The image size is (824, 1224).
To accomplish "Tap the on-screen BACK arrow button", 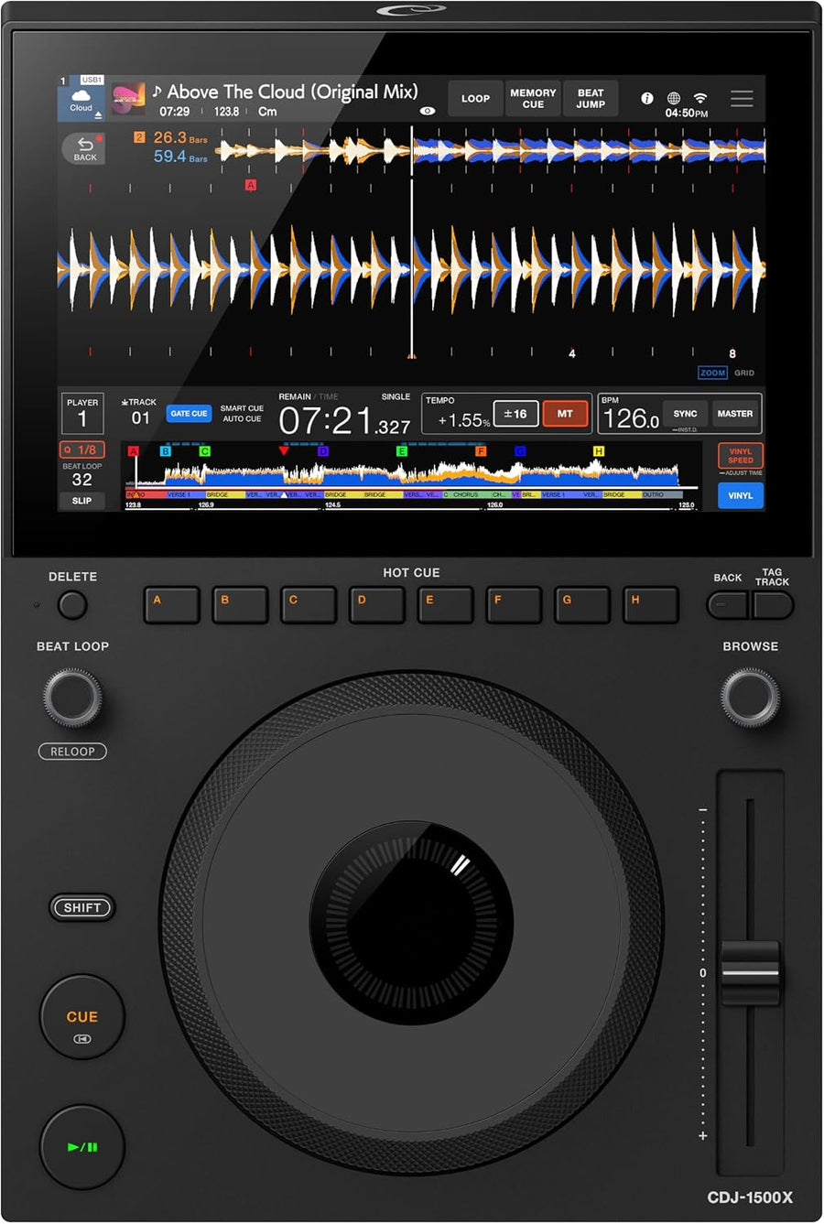I will (84, 148).
